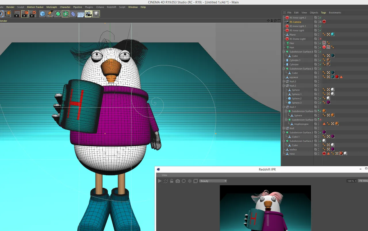Add a Cube primitive object
Image resolution: width=368 pixels, height=231 pixels.
click(x=43, y=14)
